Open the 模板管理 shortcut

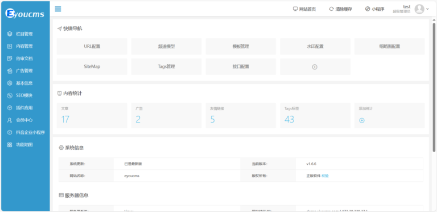click(x=241, y=47)
